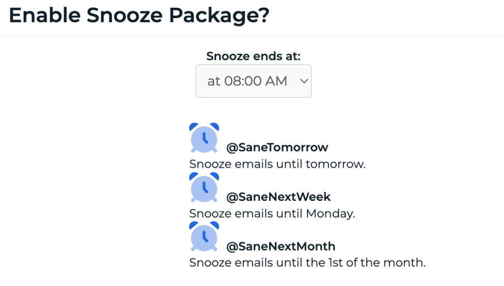The height and width of the screenshot is (286, 504).
Task: Open the snooze end time dropdown
Action: 253,81
